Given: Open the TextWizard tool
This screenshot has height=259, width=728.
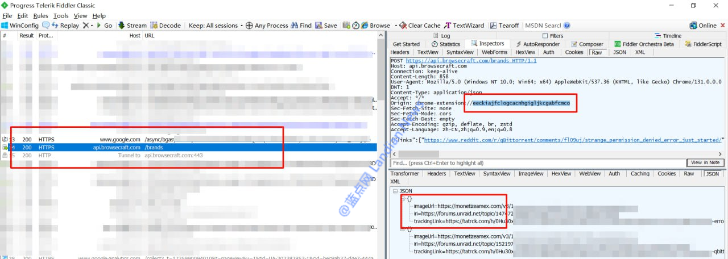Looking at the screenshot, I should (464, 26).
